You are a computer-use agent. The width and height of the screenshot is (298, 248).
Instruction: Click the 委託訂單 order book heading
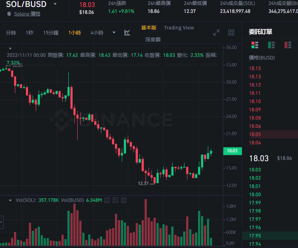[x=260, y=32]
